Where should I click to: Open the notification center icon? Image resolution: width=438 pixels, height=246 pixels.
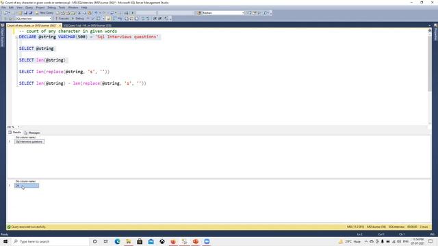coord(430,241)
